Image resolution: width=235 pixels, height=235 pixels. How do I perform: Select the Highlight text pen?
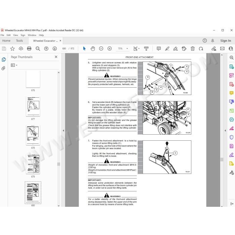click(167, 49)
